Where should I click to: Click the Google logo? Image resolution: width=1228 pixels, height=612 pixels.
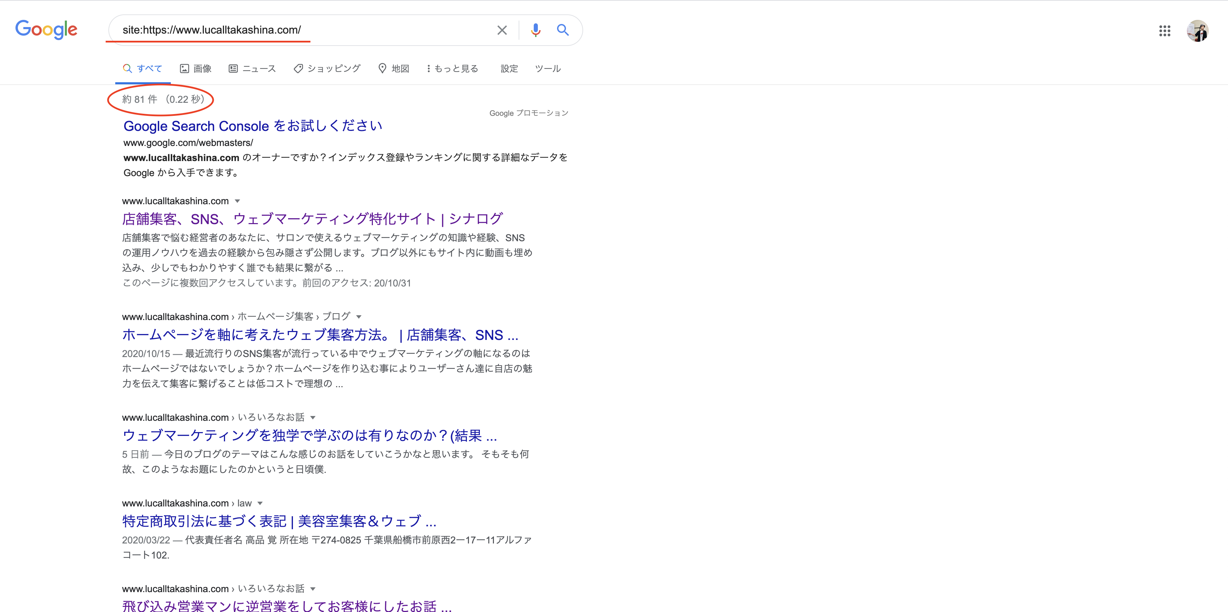pyautogui.click(x=46, y=29)
